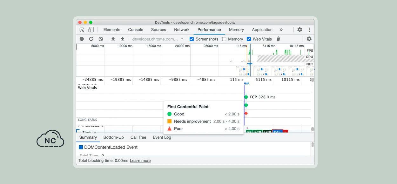Screen dimensions: 397x184
Task: Select the Performance tab
Action: point(209,30)
